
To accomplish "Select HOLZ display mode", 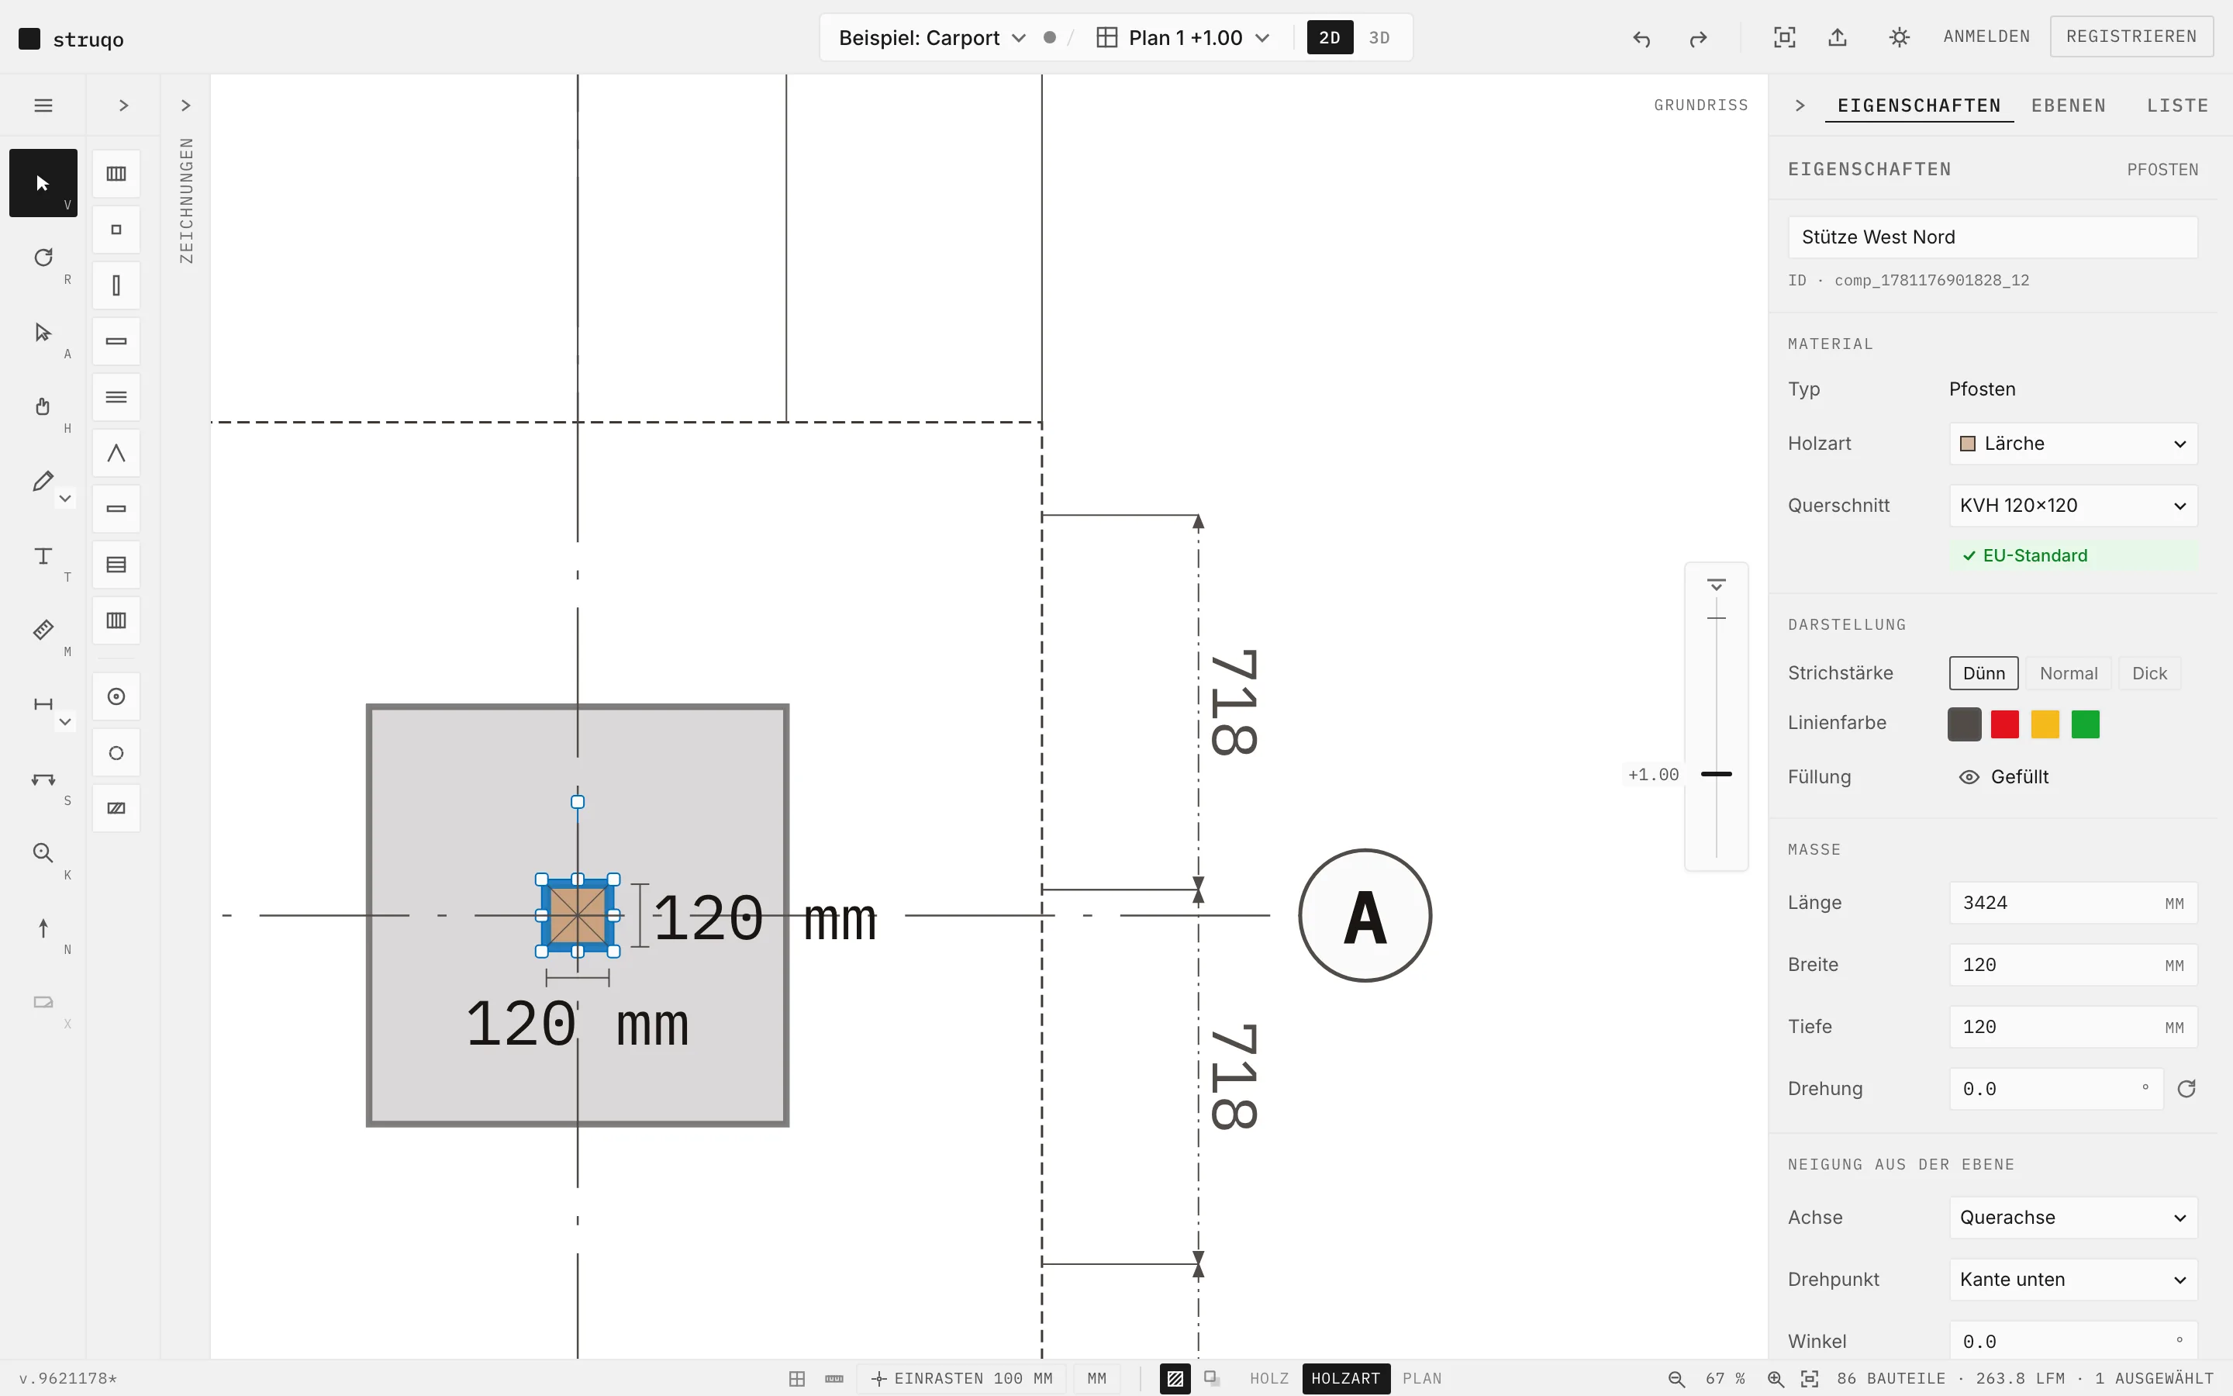I will (x=1268, y=1378).
